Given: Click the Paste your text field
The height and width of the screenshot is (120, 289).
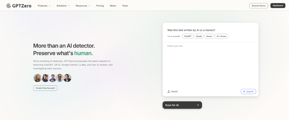Looking at the screenshot, I should 210,65.
